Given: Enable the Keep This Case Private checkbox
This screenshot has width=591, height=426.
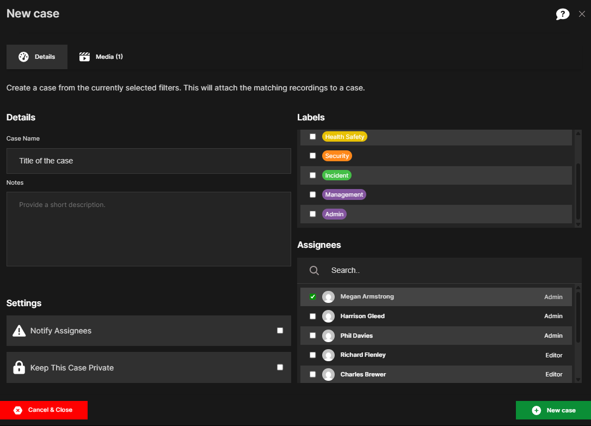Looking at the screenshot, I should pos(280,368).
